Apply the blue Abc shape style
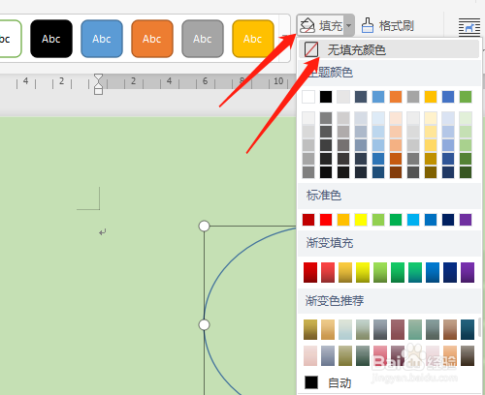 click(x=102, y=39)
